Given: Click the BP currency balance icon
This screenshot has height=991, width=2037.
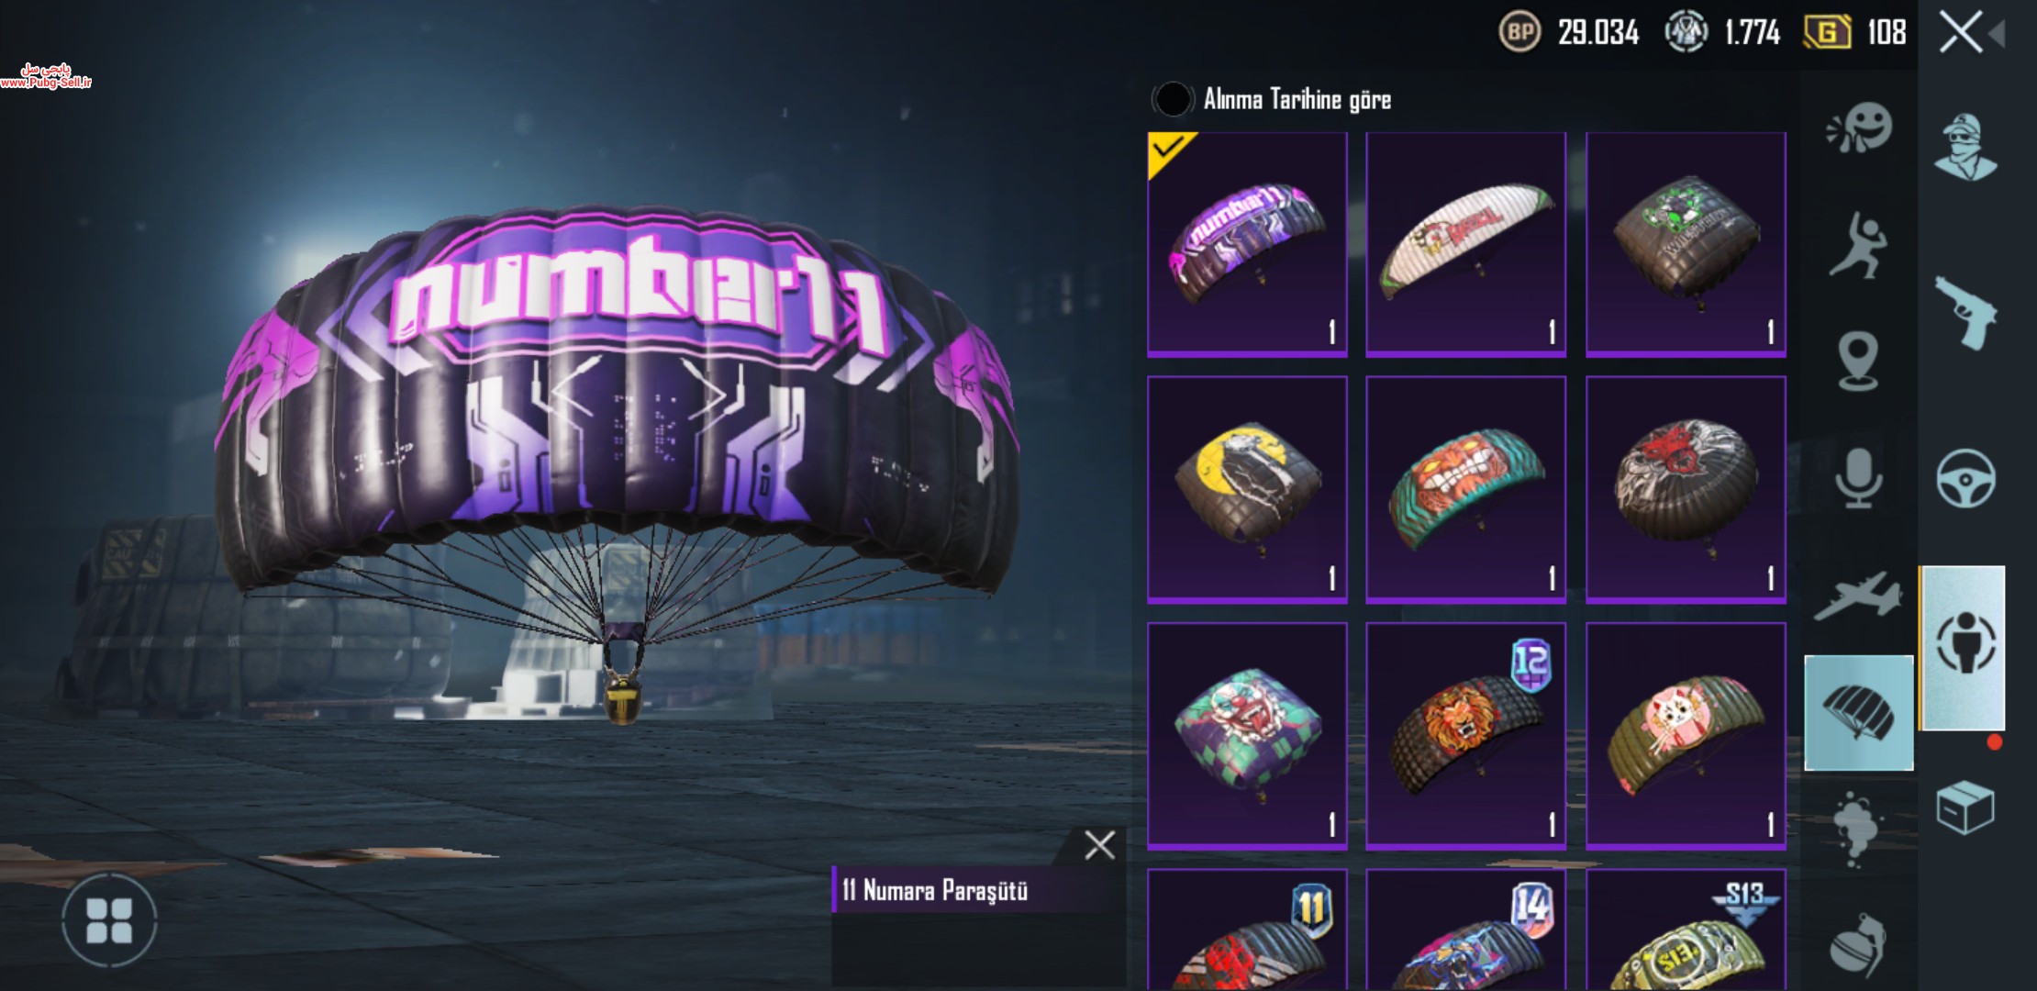Looking at the screenshot, I should pos(1519,33).
